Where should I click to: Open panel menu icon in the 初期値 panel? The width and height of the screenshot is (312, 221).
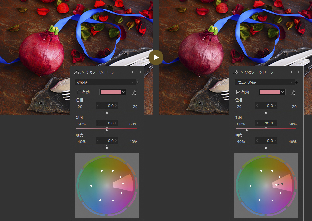pos(134,72)
